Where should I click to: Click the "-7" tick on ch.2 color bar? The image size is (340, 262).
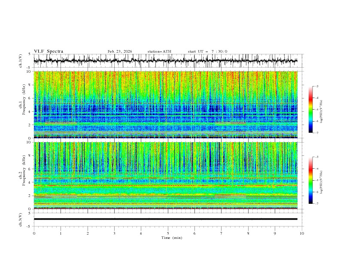click(316, 204)
